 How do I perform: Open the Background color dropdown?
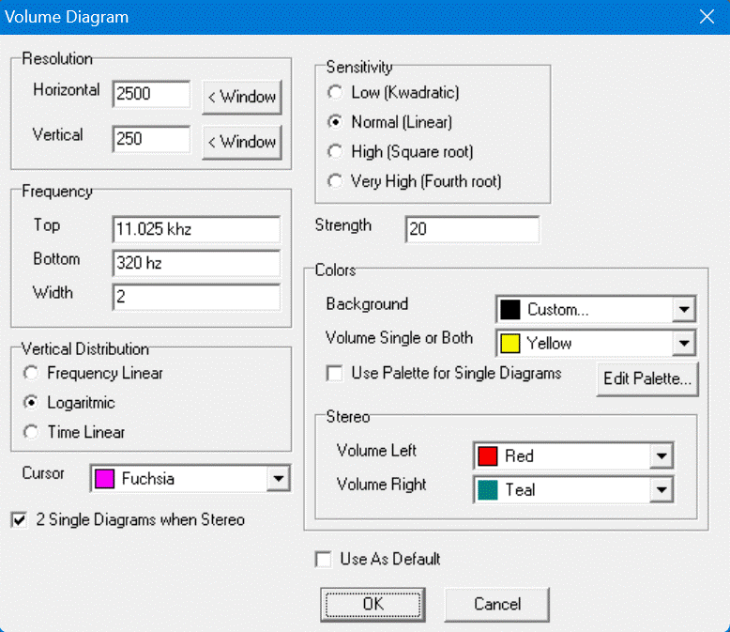point(684,310)
